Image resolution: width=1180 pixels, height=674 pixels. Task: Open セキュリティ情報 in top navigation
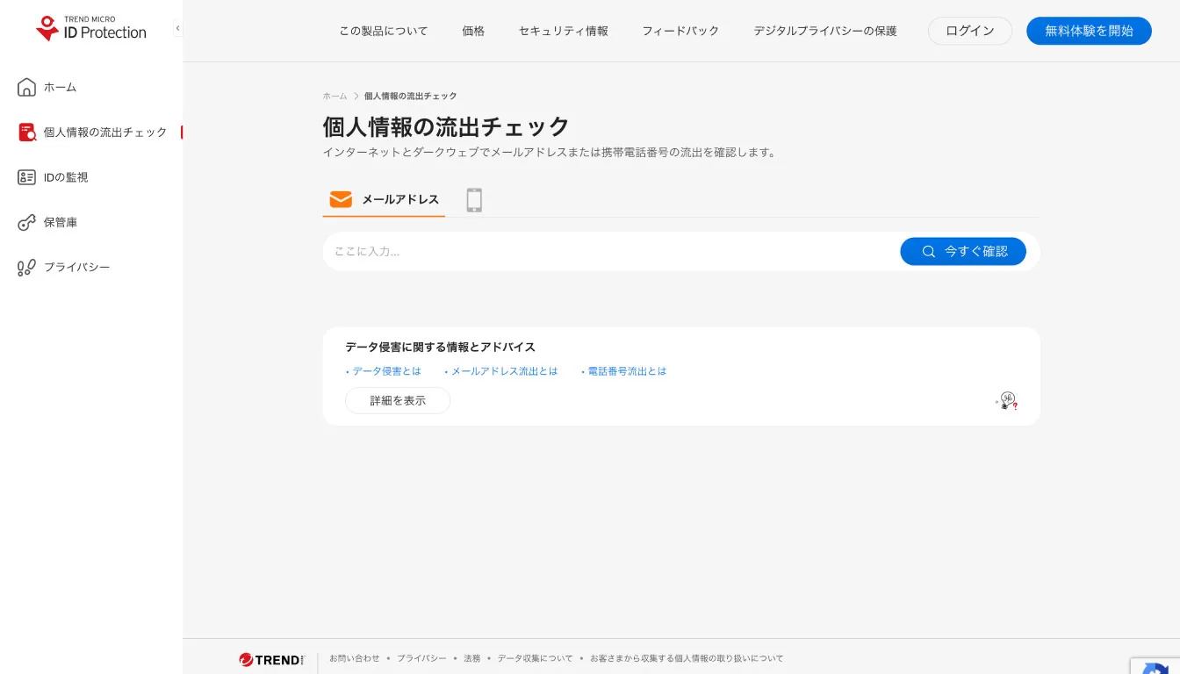pos(564,31)
